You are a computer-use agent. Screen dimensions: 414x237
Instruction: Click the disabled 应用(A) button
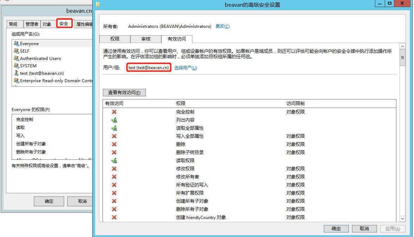pyautogui.click(x=393, y=229)
